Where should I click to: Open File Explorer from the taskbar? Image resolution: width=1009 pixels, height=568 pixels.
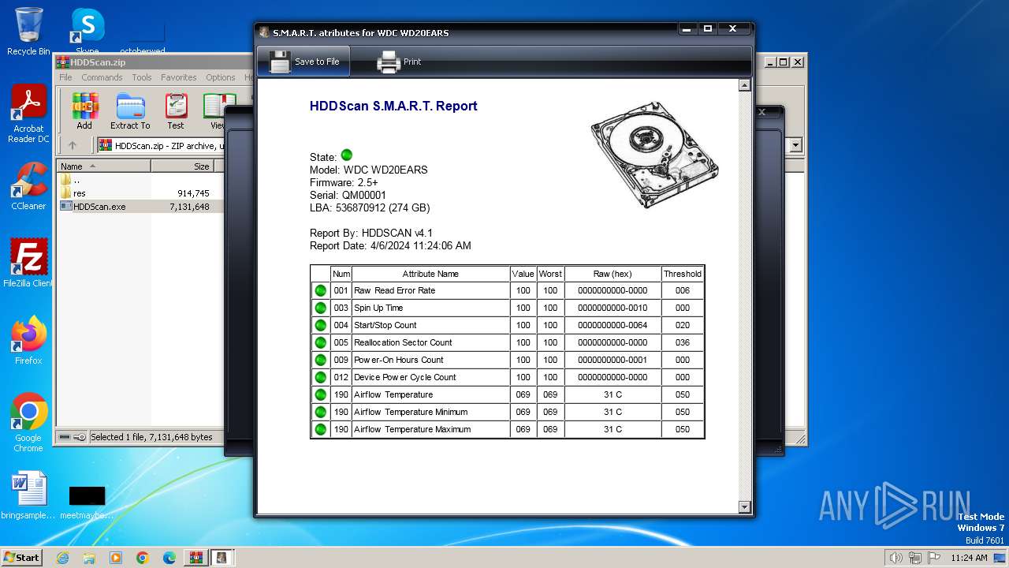pos(89,558)
